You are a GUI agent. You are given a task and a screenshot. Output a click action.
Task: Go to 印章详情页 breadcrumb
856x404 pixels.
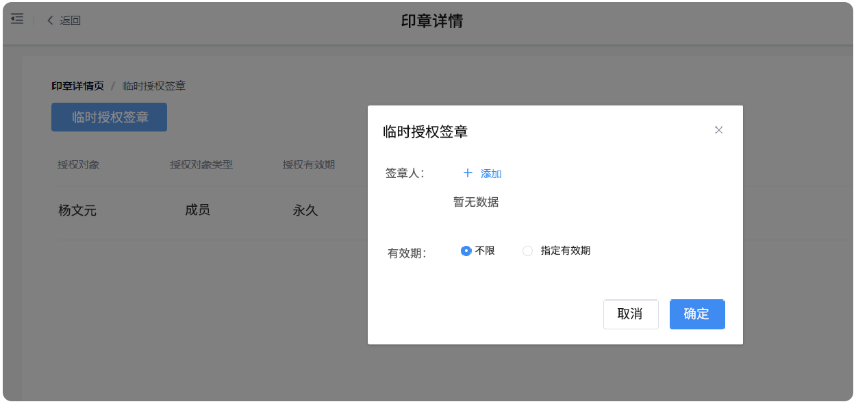point(78,86)
